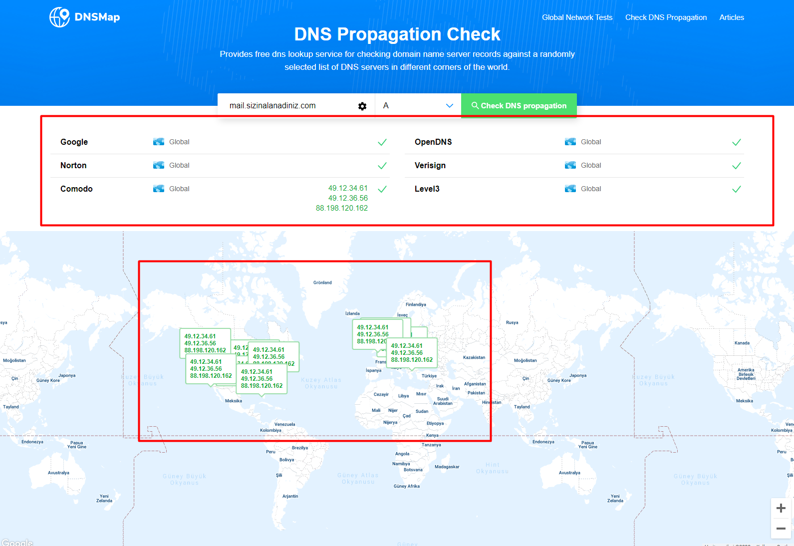Open Global Network Tests menu item

577,17
